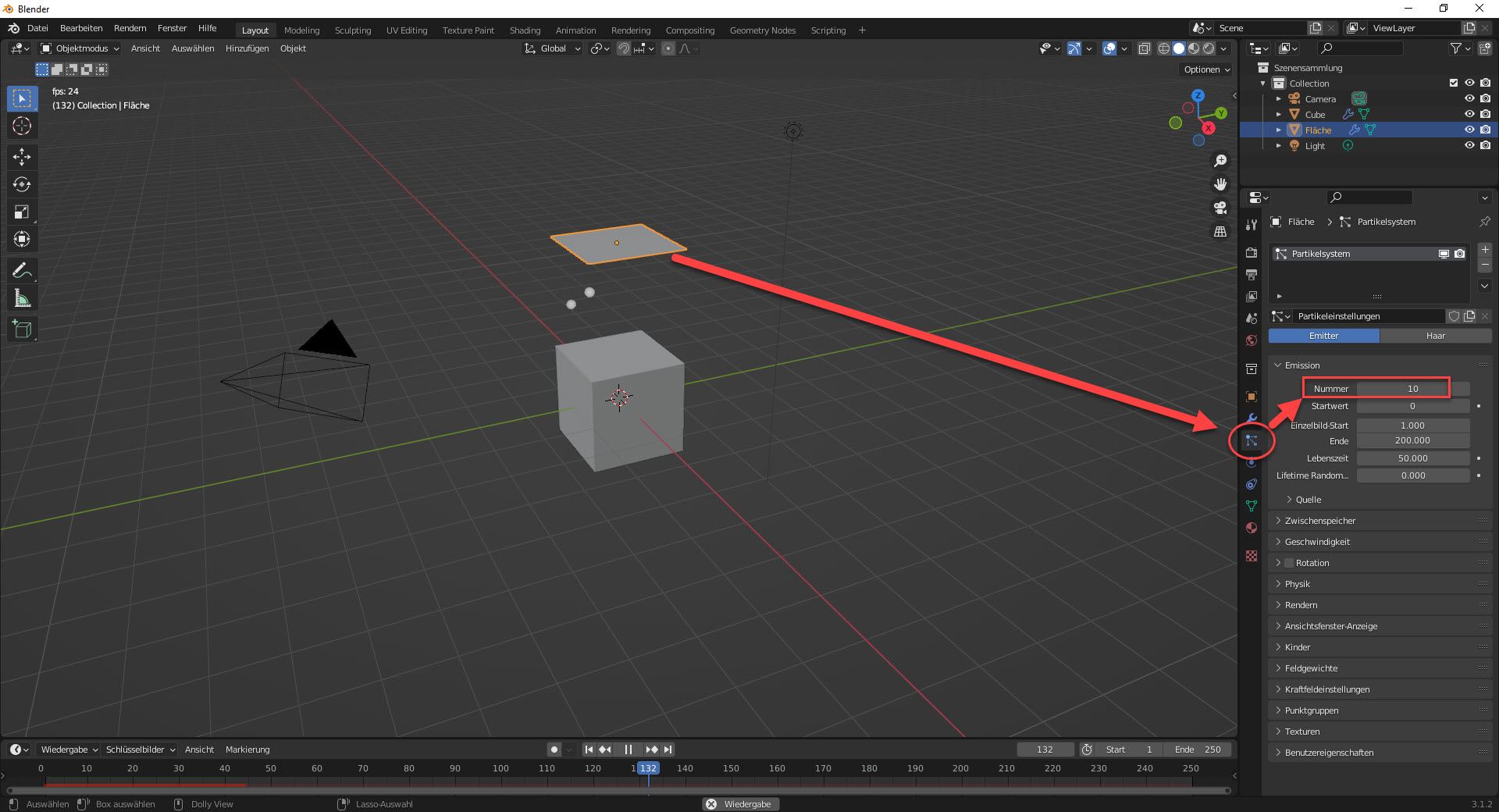Select the Rotate tool

click(22, 184)
